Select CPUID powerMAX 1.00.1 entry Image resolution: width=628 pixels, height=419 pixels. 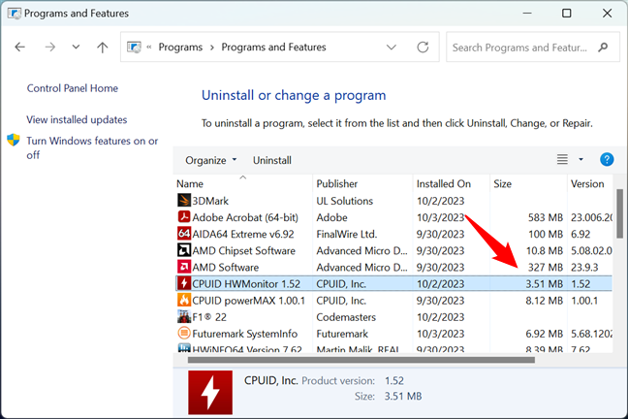pos(249,301)
